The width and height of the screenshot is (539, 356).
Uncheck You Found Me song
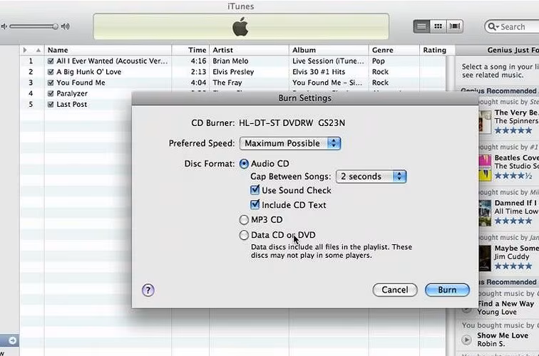coord(51,83)
